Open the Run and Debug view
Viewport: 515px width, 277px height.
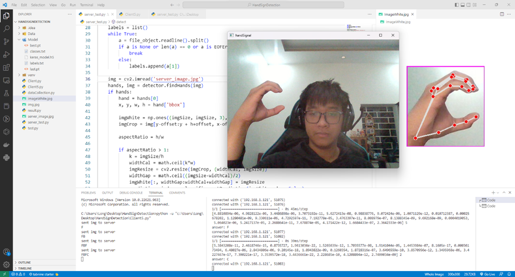click(6, 55)
